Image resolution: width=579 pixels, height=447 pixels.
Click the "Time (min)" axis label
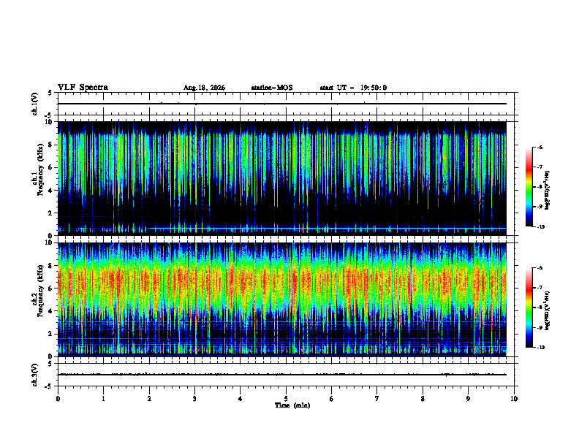tap(292, 405)
